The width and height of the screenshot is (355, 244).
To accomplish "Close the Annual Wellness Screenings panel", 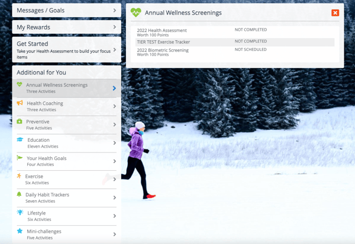I will tap(335, 13).
